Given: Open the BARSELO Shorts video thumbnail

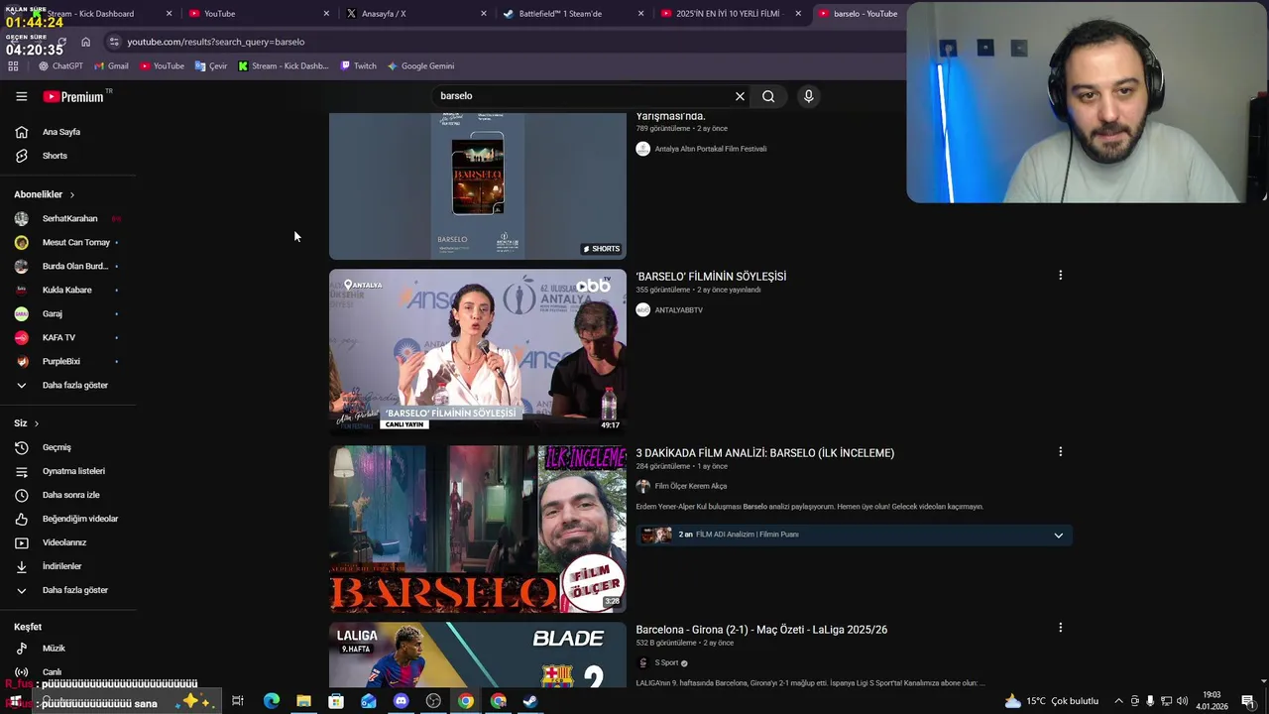Looking at the screenshot, I should 478,185.
